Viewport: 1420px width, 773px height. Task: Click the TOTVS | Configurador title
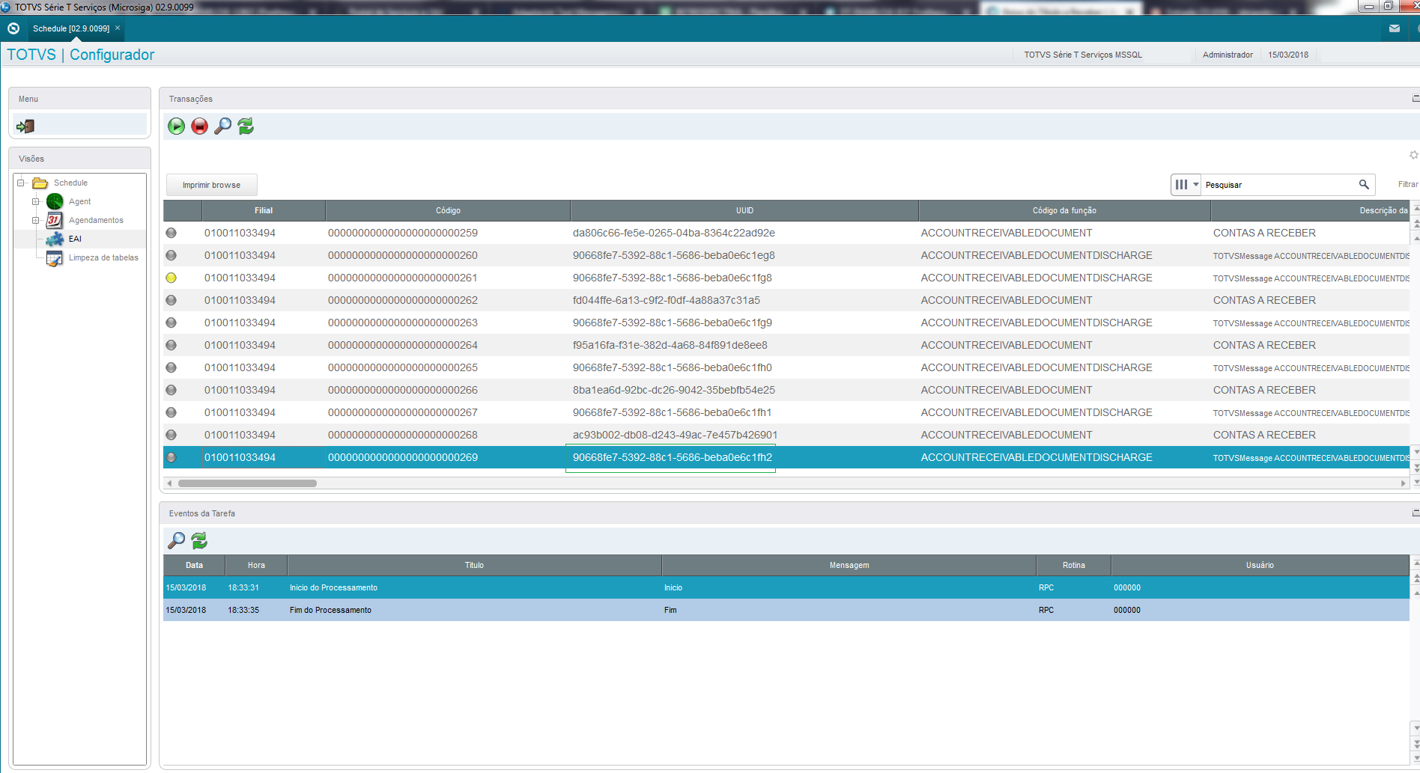coord(81,55)
